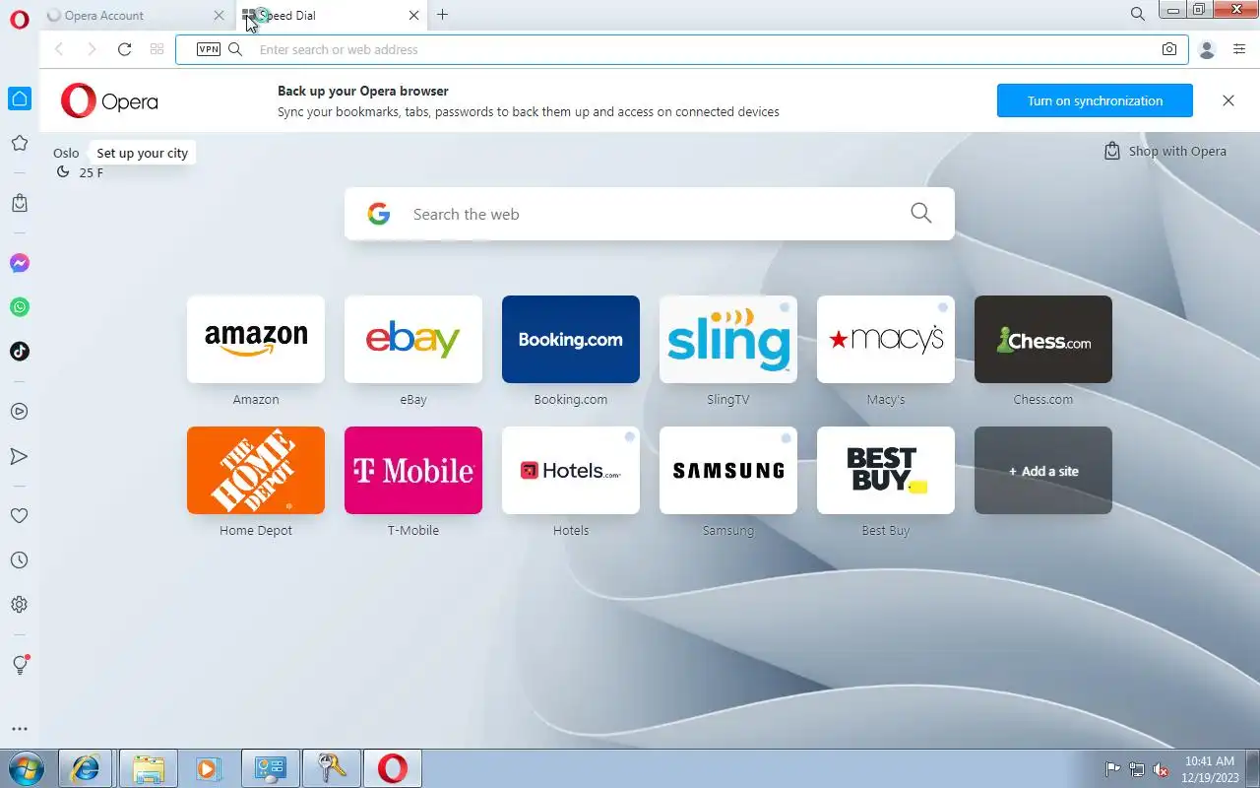Open Shop with Opera link

pos(1165,151)
